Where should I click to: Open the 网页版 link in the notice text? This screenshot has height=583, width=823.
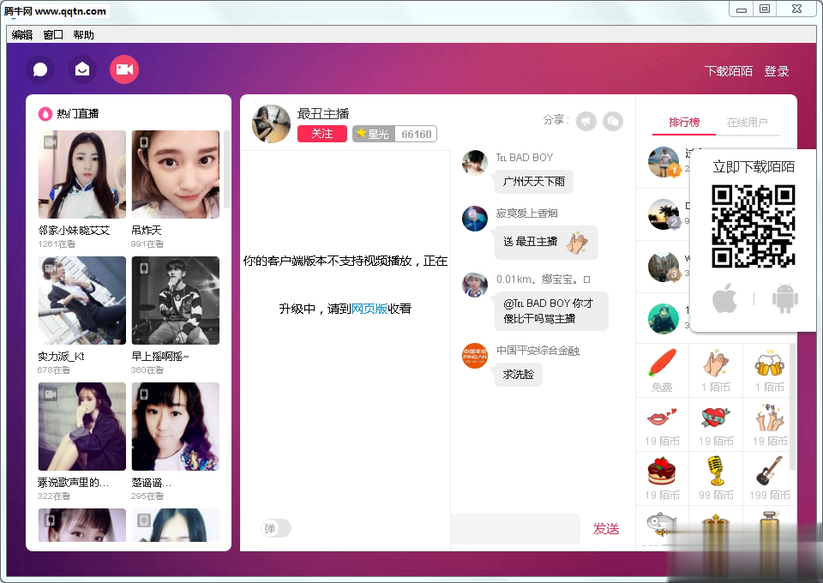coord(369,308)
